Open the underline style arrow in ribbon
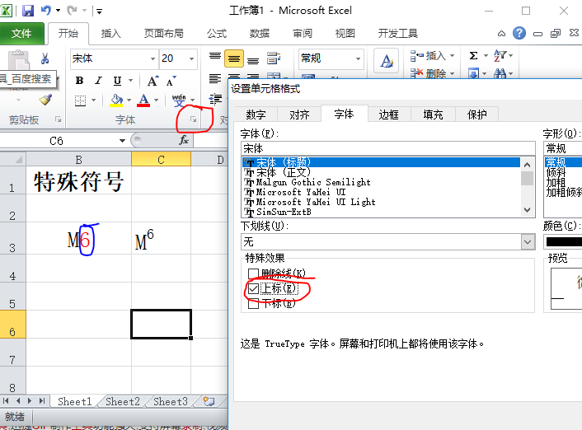Image resolution: width=582 pixels, height=430 pixels. click(x=130, y=81)
